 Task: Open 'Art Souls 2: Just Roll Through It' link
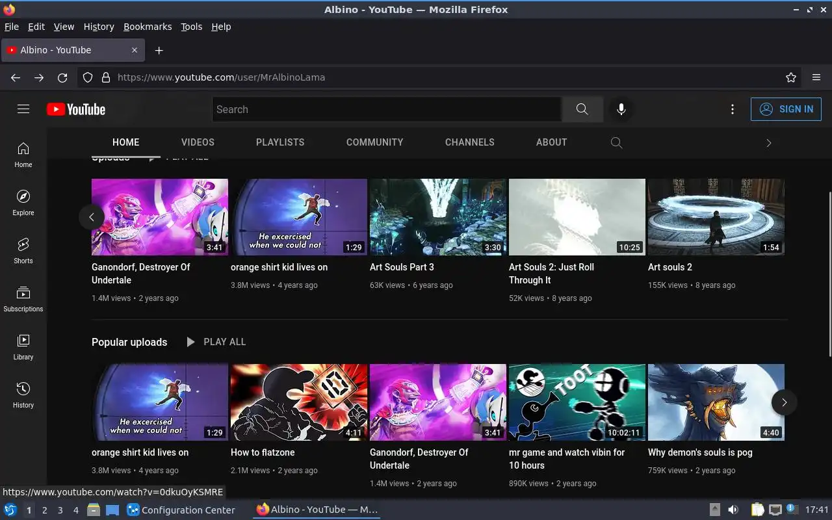pyautogui.click(x=551, y=274)
